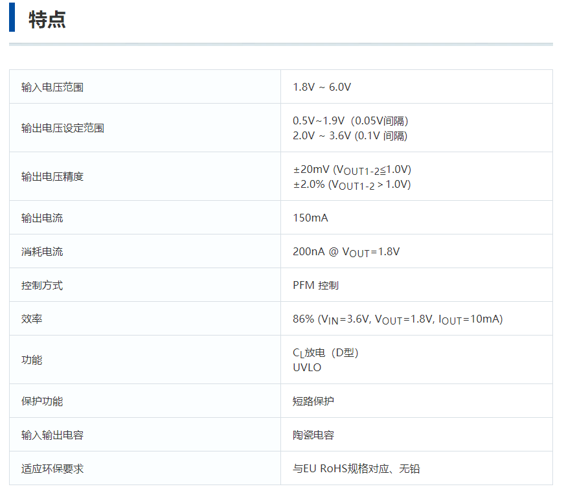The width and height of the screenshot is (566, 502).
Task: Click the 特点 section heading
Action: click(43, 17)
